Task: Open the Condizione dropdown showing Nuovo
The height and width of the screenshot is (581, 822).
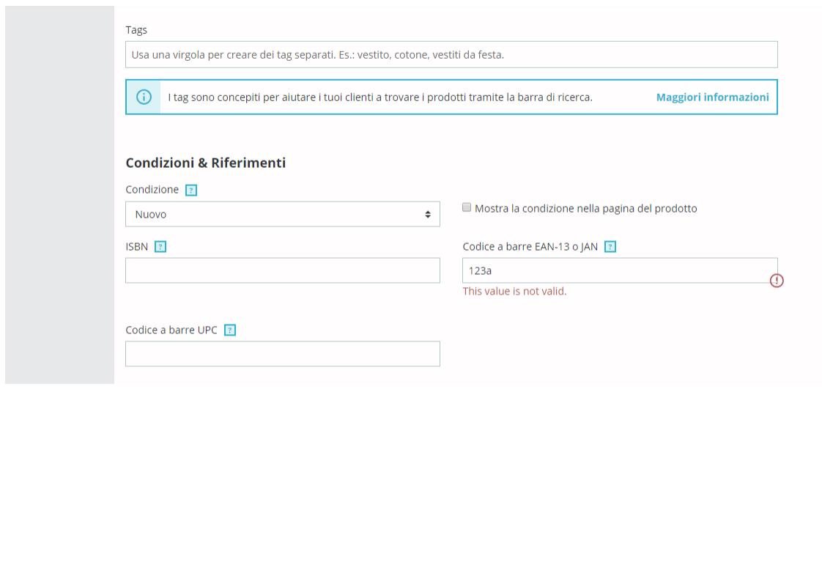Action: (x=283, y=215)
